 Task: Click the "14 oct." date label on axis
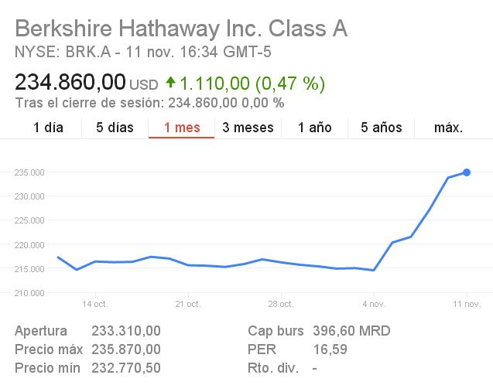click(94, 304)
